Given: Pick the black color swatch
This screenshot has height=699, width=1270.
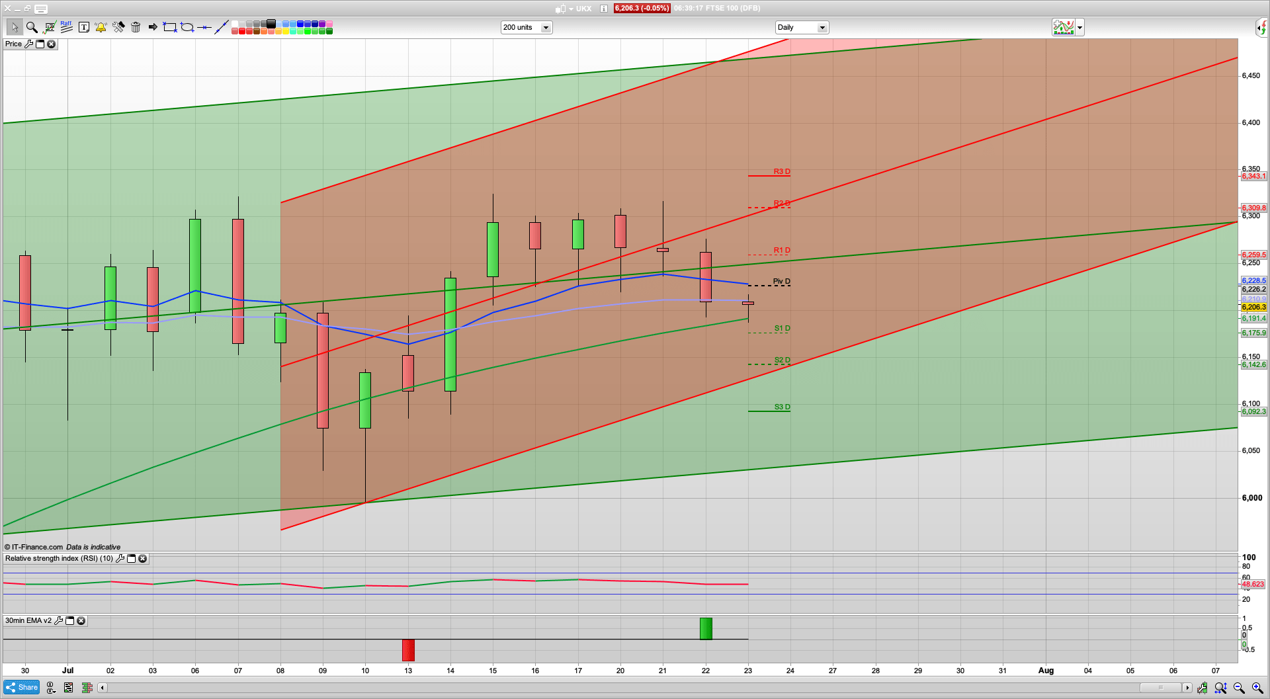Looking at the screenshot, I should click(x=271, y=24).
